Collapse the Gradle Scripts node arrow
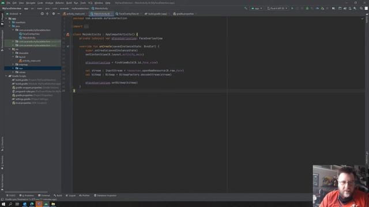Screen dimensions: 369x207 click(6, 76)
